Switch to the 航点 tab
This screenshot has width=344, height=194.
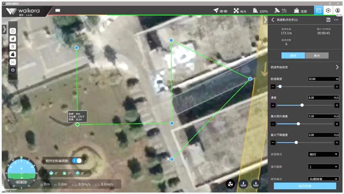[317, 55]
